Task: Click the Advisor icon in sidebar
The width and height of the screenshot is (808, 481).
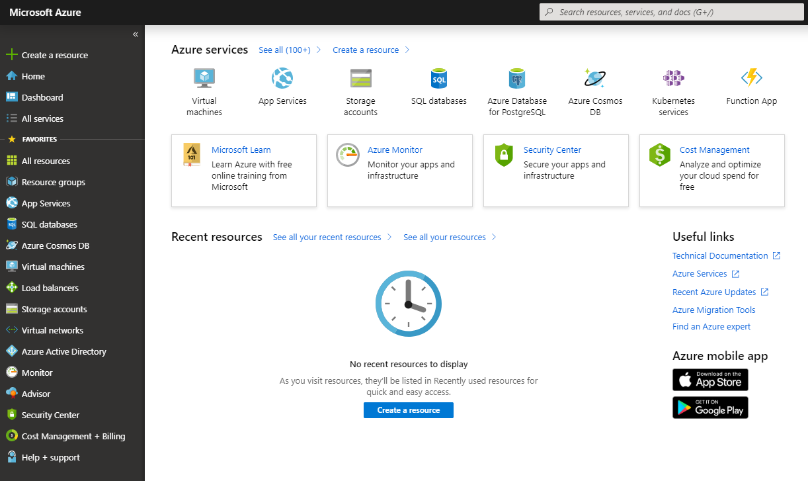Action: pos(11,394)
